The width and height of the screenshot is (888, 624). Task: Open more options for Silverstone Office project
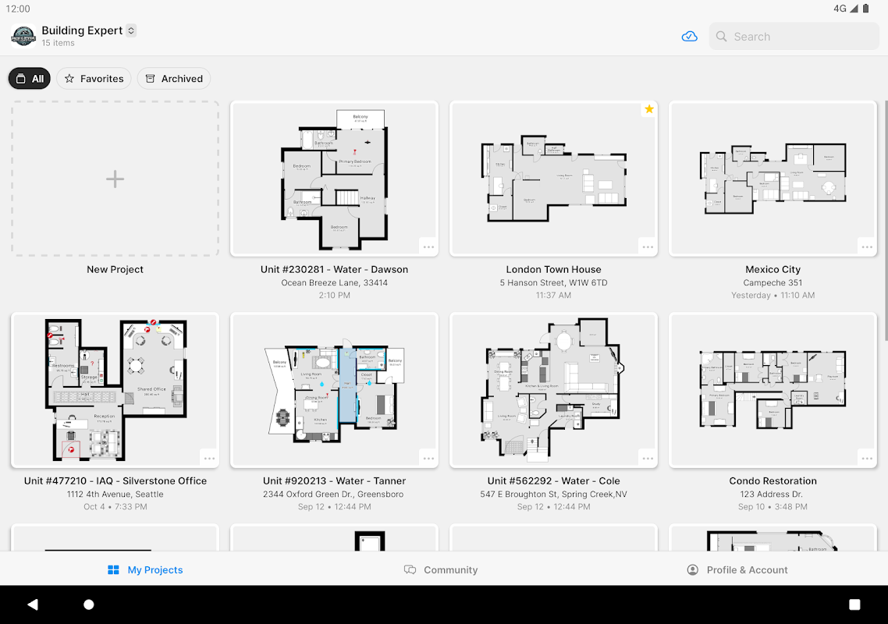(x=209, y=459)
